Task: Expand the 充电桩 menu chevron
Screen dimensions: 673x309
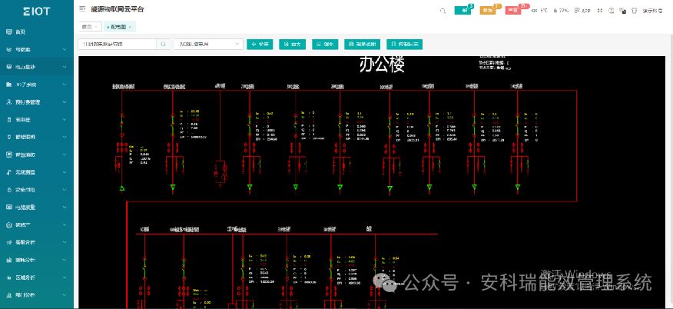Action: pyautogui.click(x=65, y=120)
